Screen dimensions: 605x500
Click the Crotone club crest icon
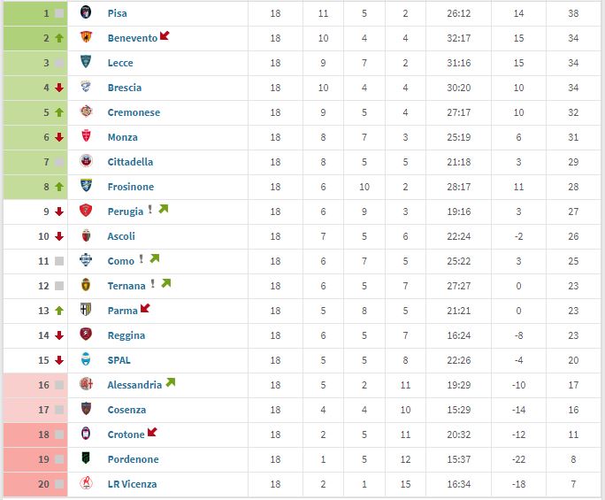point(86,435)
